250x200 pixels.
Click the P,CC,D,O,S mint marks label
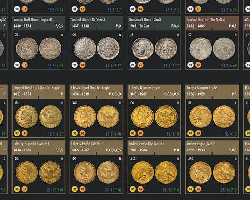pyautogui.click(x=114, y=150)
